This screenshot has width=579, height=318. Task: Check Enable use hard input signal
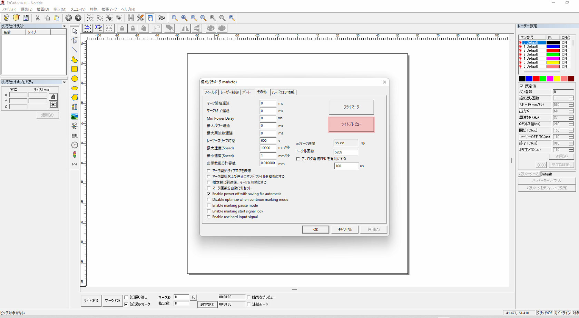pos(209,217)
